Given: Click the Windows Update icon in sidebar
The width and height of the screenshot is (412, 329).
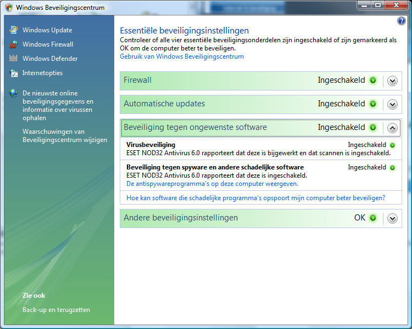Looking at the screenshot, I should [13, 30].
